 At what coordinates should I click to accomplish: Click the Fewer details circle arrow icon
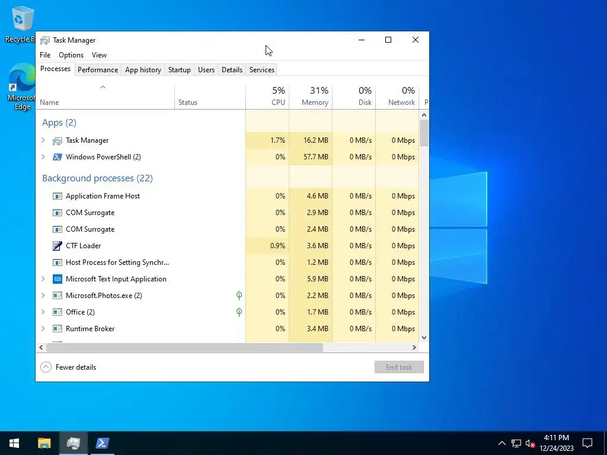click(x=46, y=367)
